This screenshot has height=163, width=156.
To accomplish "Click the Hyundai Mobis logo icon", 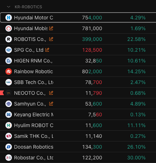I will coord(9,28).
